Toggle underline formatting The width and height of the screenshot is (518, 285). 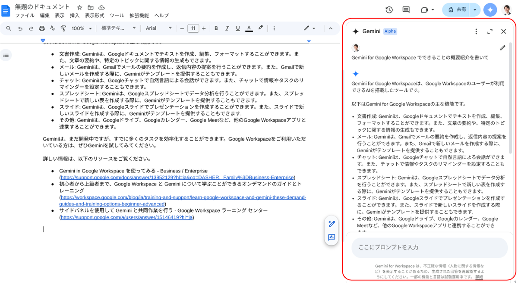tap(238, 28)
